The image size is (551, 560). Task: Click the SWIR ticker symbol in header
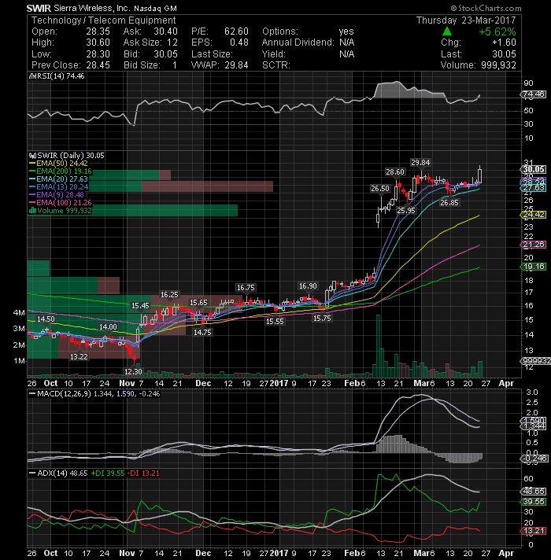point(39,8)
